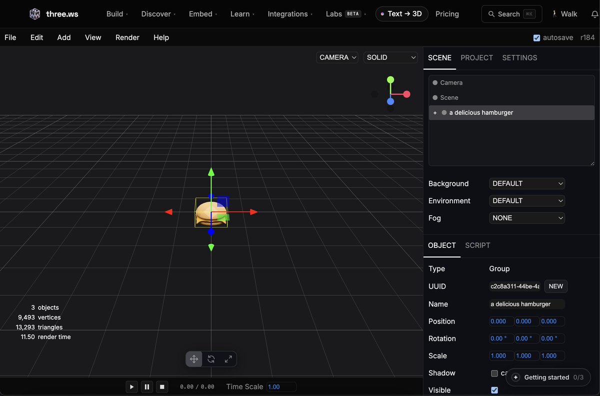Stop the animation playback
This screenshot has height=396, width=600.
tap(162, 386)
